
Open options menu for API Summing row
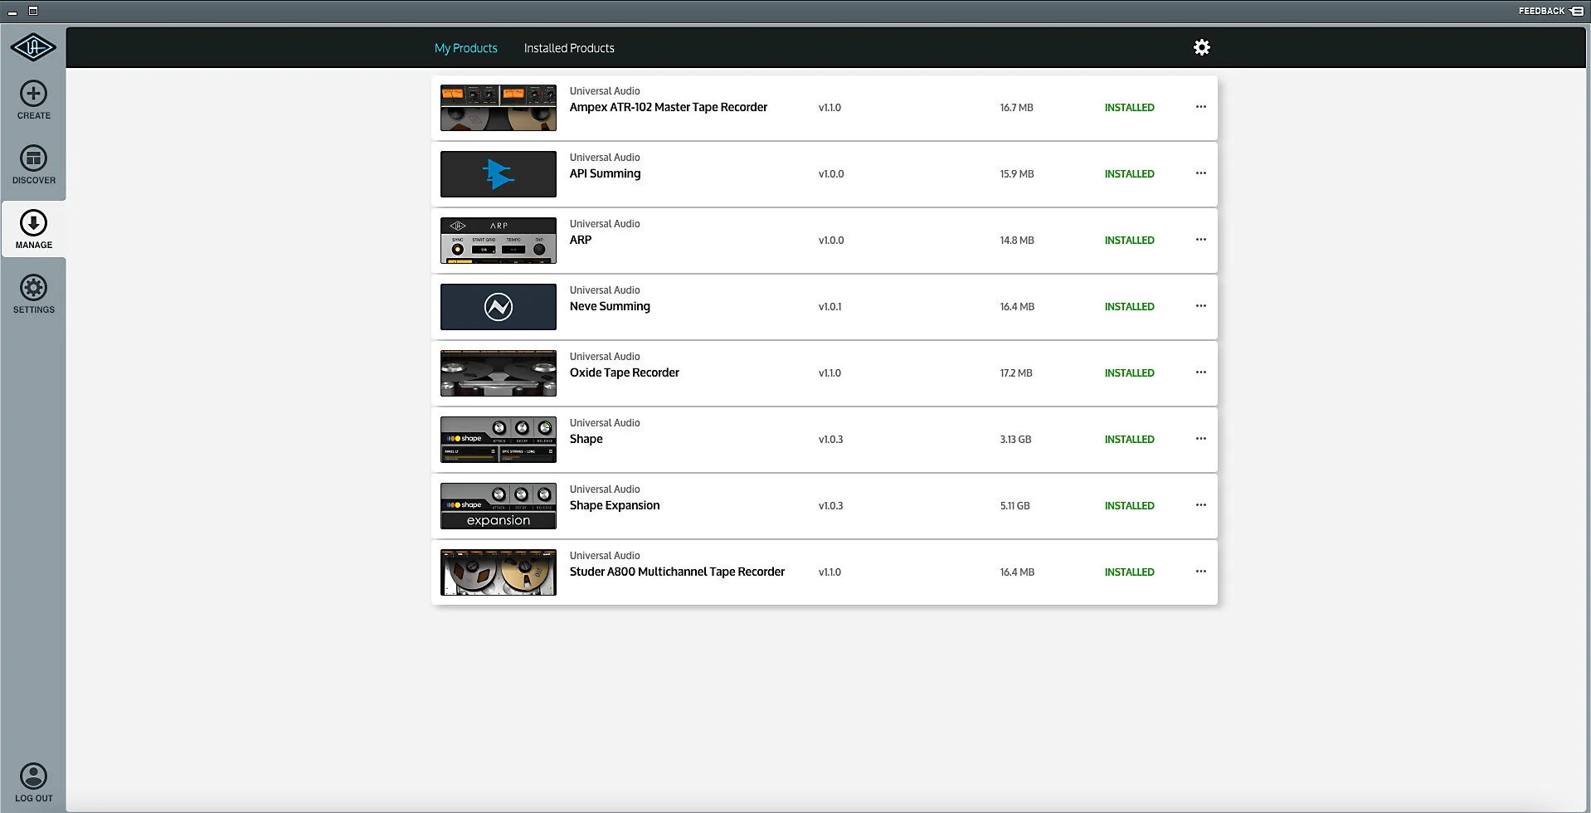(1200, 173)
